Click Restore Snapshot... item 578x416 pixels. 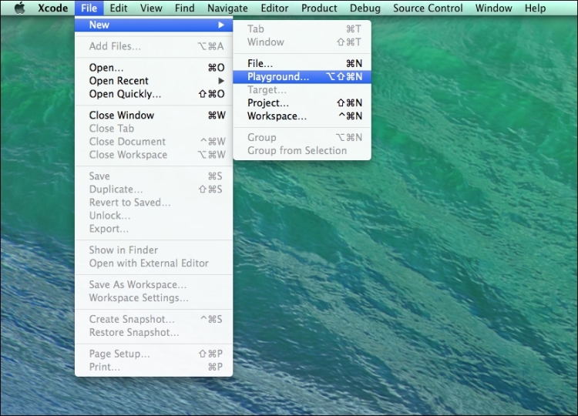click(153, 332)
